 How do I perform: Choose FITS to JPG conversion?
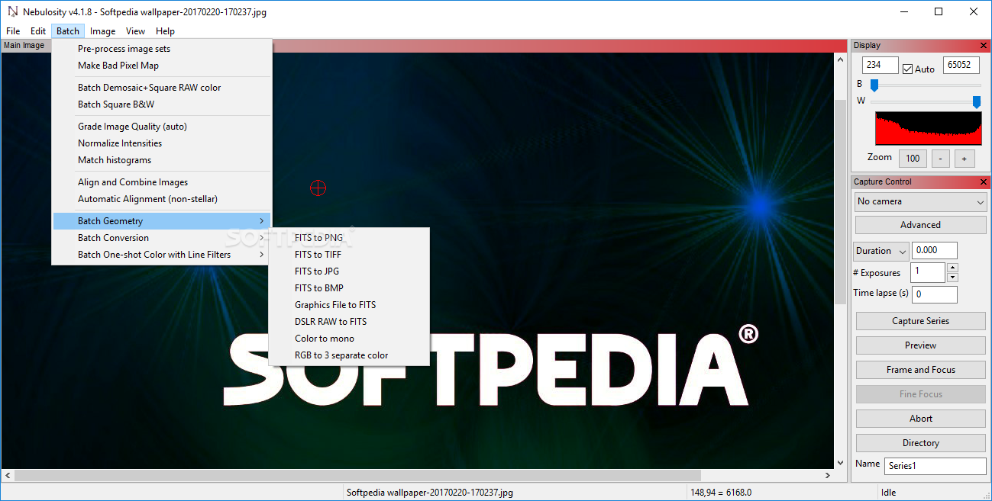point(349,271)
